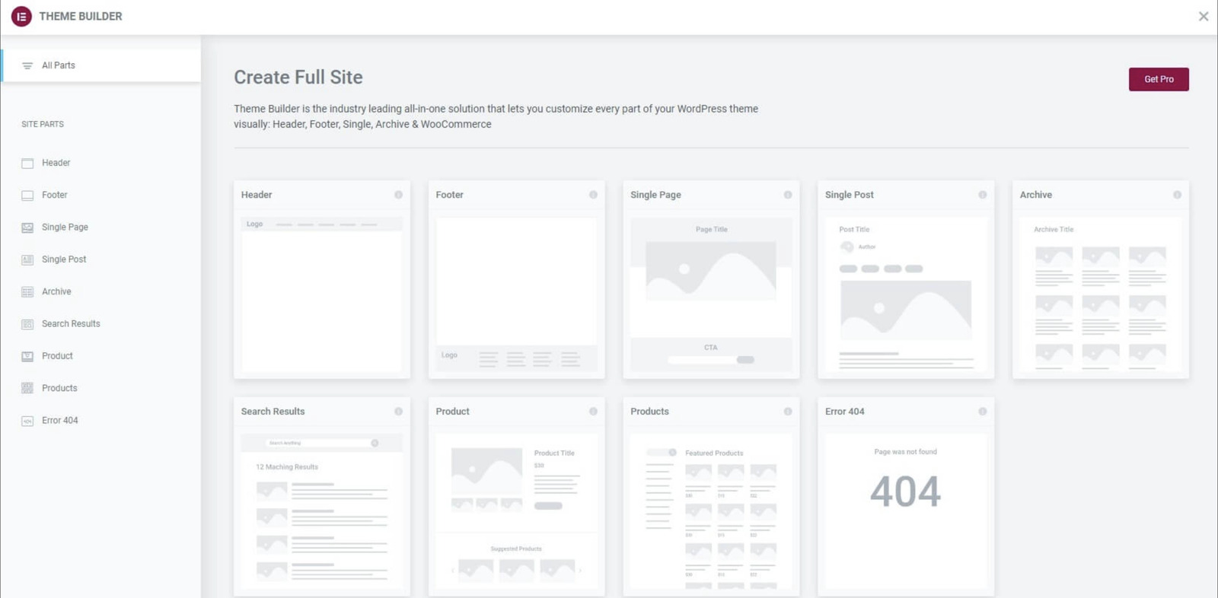Open Footer site part in sidebar
The height and width of the screenshot is (598, 1218).
pos(54,195)
